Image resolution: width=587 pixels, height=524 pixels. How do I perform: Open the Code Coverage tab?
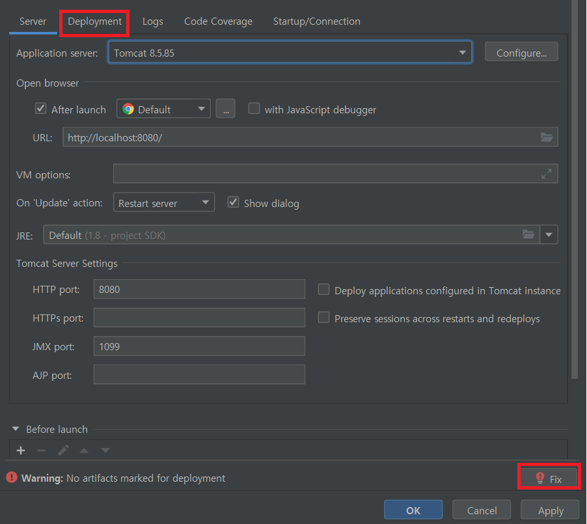(218, 21)
